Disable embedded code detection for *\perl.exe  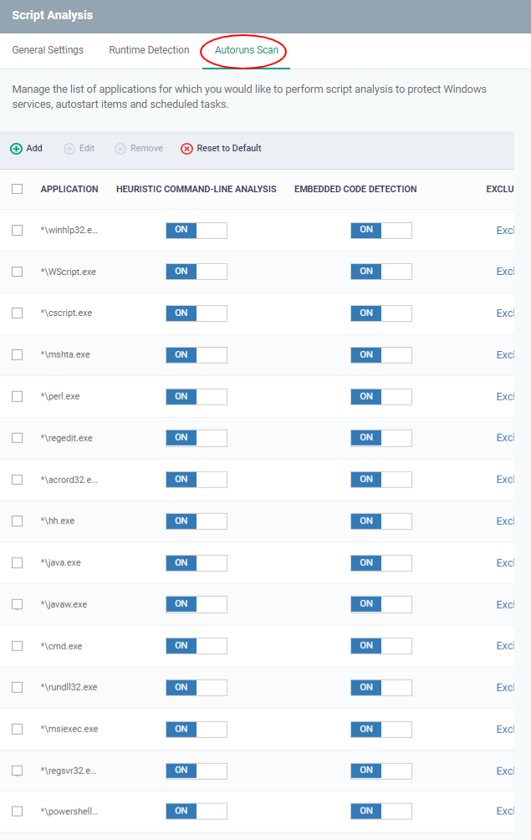click(x=381, y=396)
